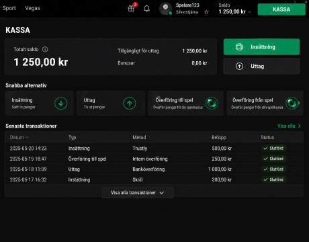Click the Överföring till spel chip icon
Viewport: 309px width, 242px height.
pyautogui.click(x=212, y=104)
